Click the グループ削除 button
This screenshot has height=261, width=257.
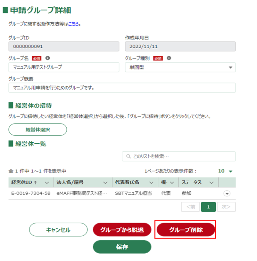(x=186, y=230)
